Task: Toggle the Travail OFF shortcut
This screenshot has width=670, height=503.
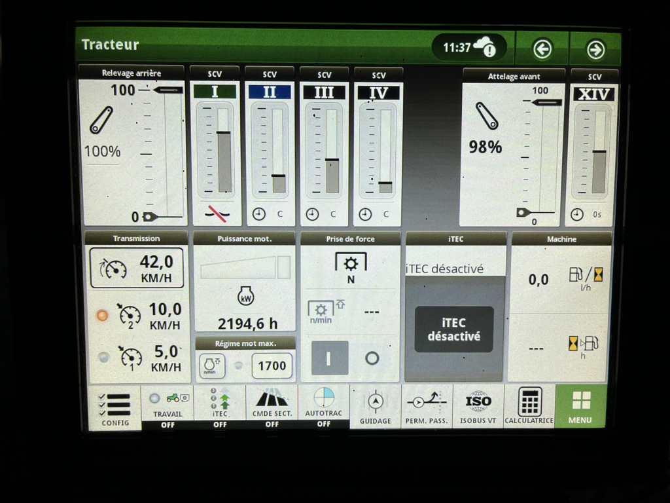Action: [167, 407]
